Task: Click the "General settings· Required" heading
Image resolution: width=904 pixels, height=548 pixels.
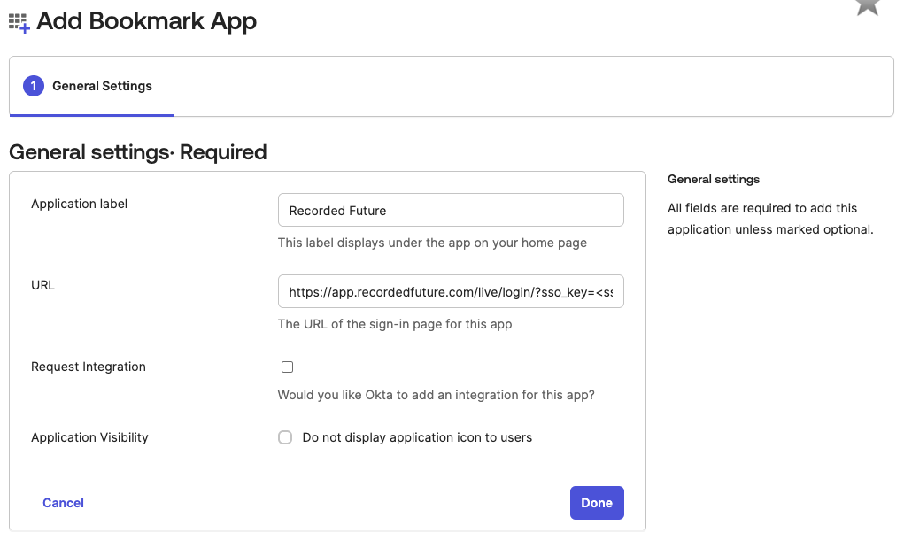Action: 137,152
